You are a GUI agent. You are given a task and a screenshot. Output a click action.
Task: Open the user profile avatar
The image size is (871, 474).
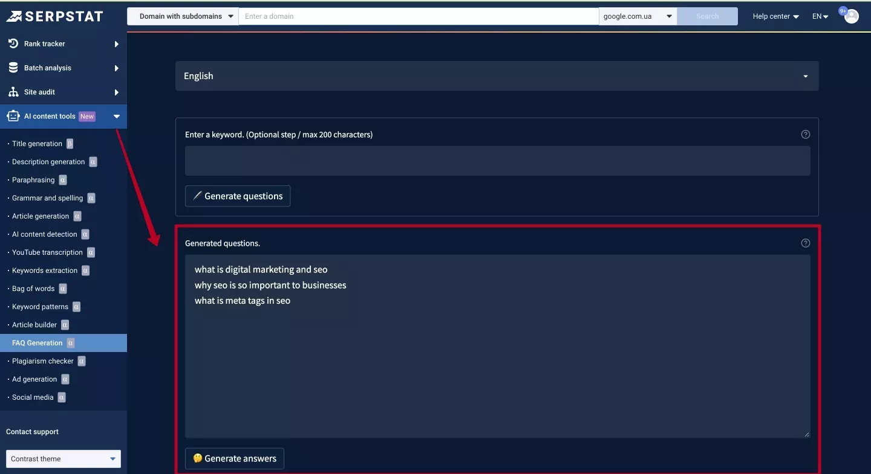click(x=852, y=16)
